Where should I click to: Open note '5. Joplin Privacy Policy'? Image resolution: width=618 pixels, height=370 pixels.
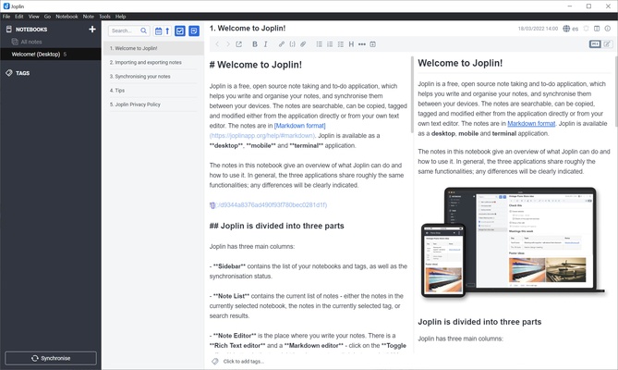153,105
